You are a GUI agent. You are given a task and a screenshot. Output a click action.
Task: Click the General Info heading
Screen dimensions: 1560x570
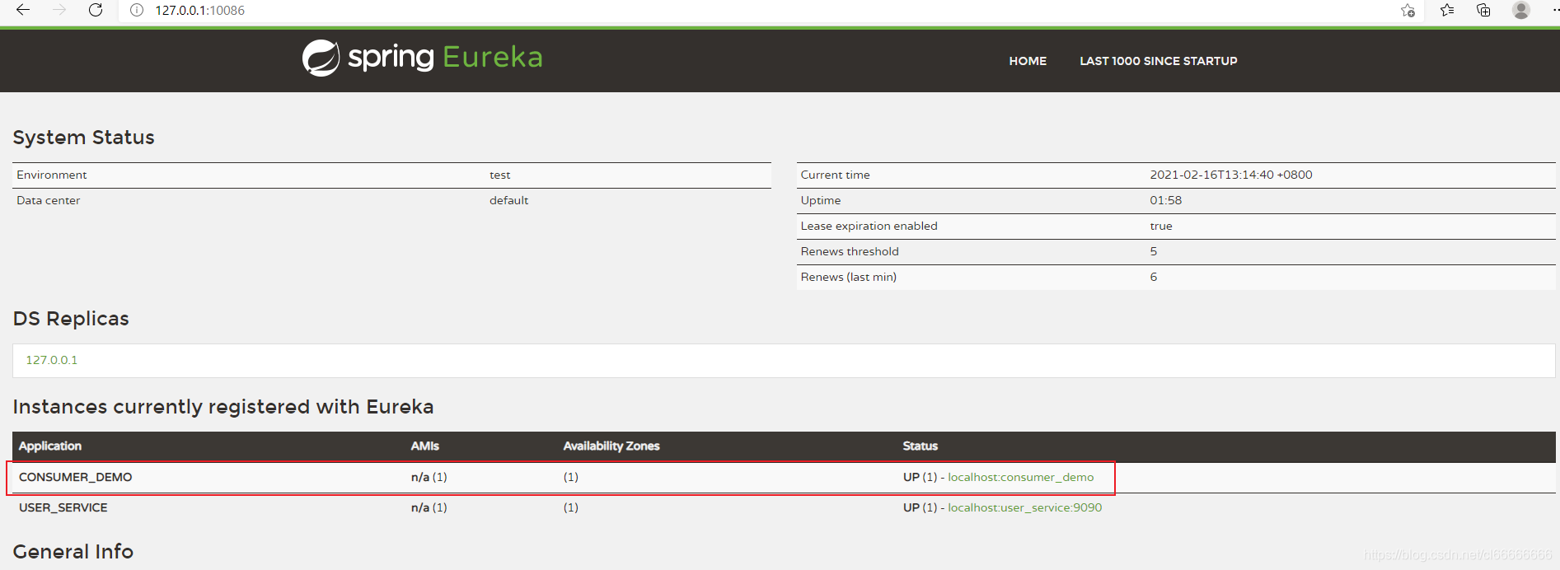tap(73, 551)
